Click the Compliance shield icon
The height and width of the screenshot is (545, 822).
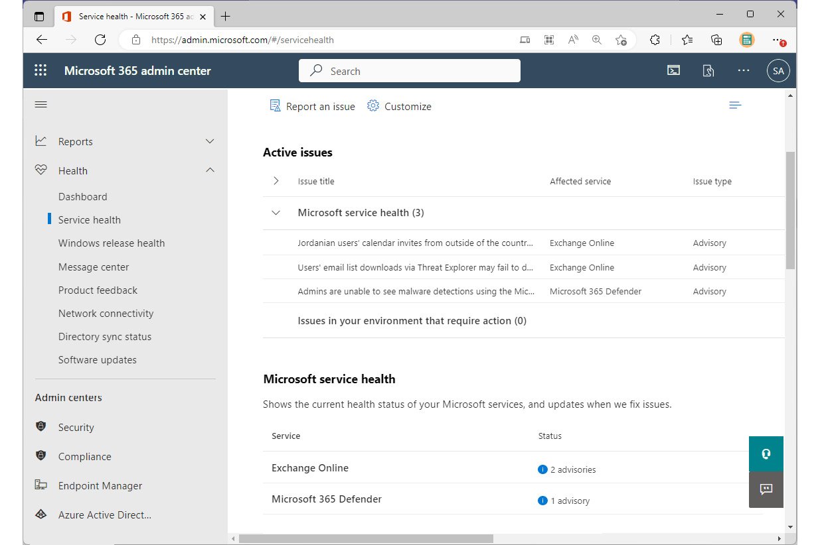coord(41,456)
